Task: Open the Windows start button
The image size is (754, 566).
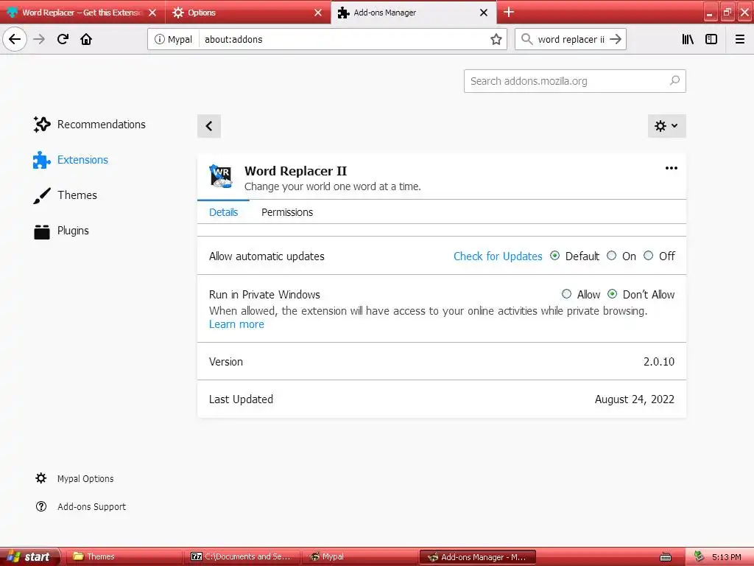Action: pos(29,557)
